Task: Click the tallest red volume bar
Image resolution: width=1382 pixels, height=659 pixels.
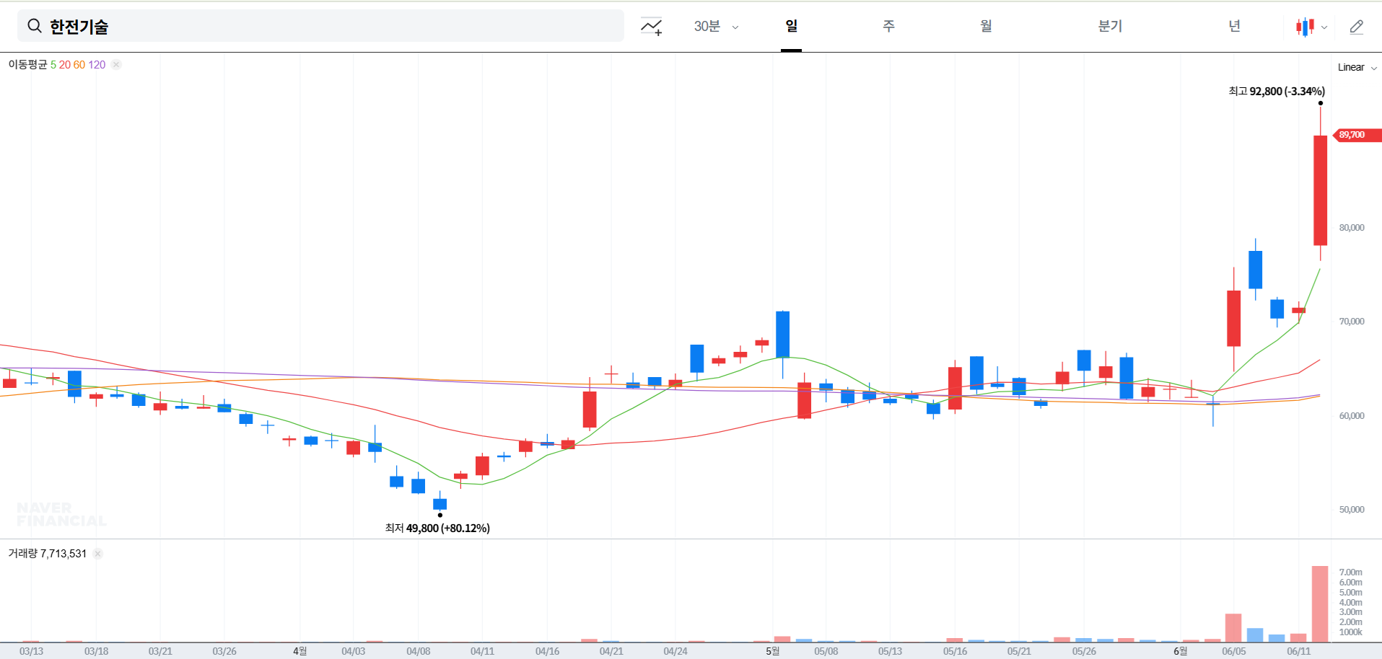Action: pos(1320,604)
